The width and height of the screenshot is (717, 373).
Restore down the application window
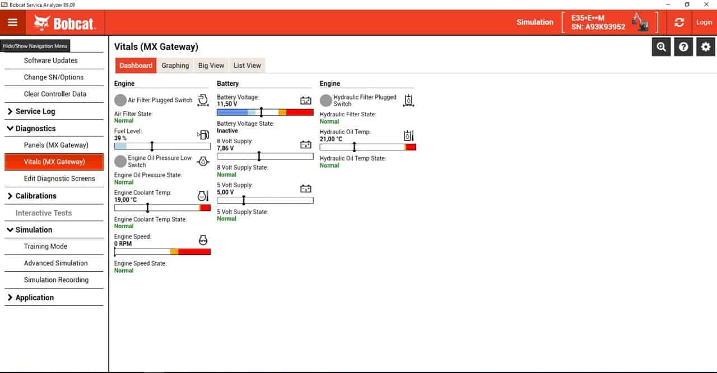point(687,4)
